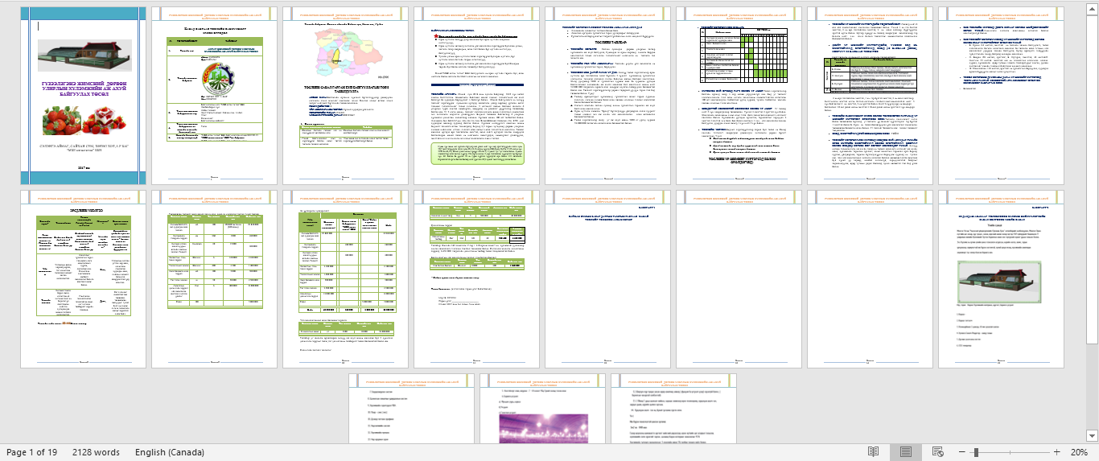Click the zoom in plus button
Image resolution: width=1099 pixels, height=461 pixels.
point(1057,452)
